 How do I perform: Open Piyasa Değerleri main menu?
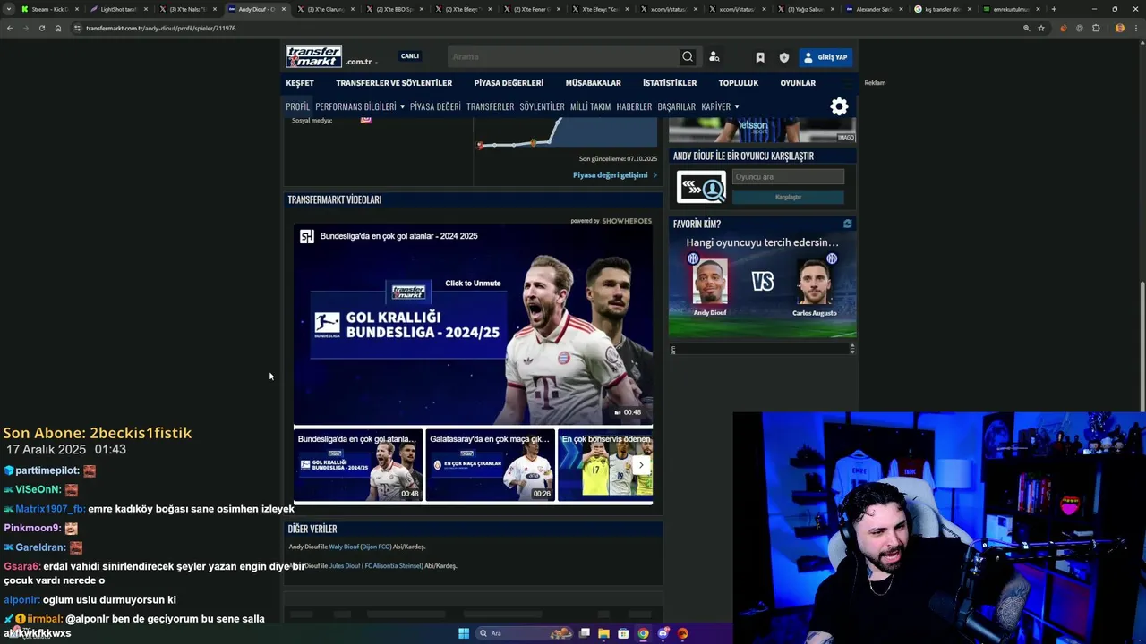(509, 83)
